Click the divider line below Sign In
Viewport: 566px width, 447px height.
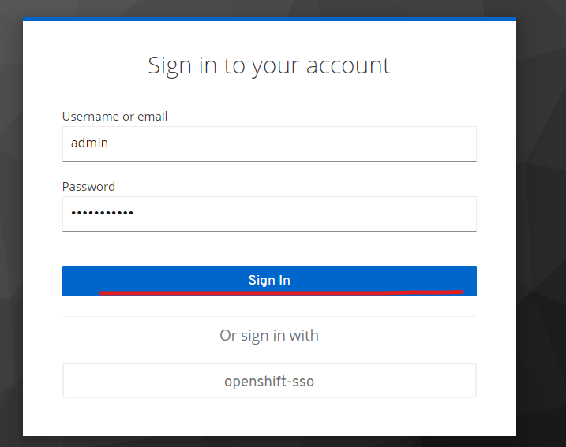(269, 316)
